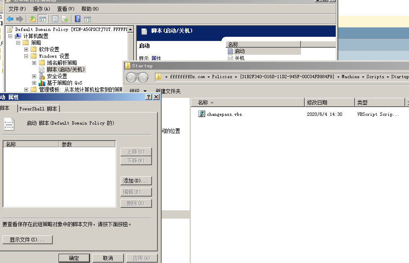Expand the 安全设置 tree node

pos(34,76)
